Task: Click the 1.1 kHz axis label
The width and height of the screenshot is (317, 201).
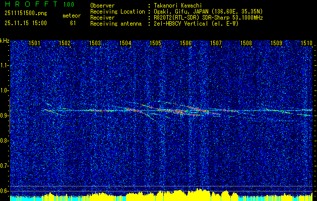Action: click(x=4, y=65)
